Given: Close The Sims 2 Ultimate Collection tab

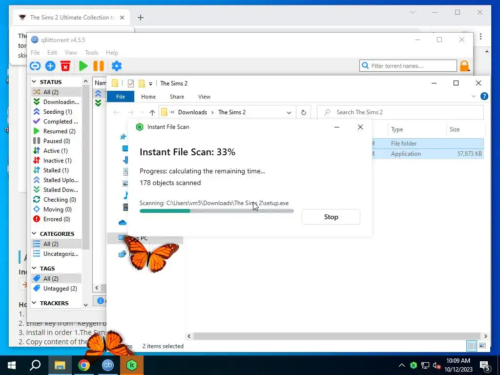Looking at the screenshot, I should coord(122,18).
